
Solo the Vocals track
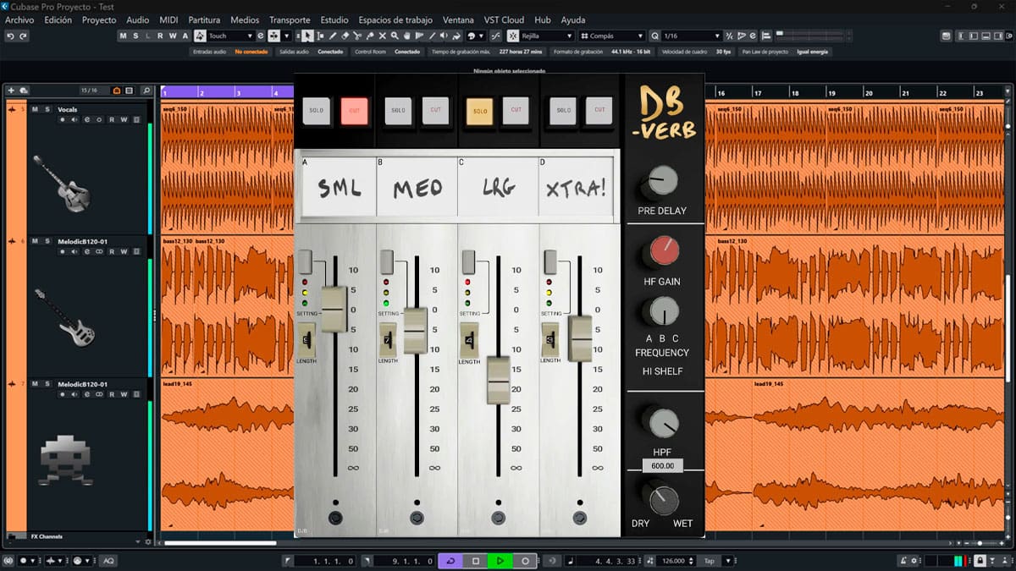click(x=47, y=110)
